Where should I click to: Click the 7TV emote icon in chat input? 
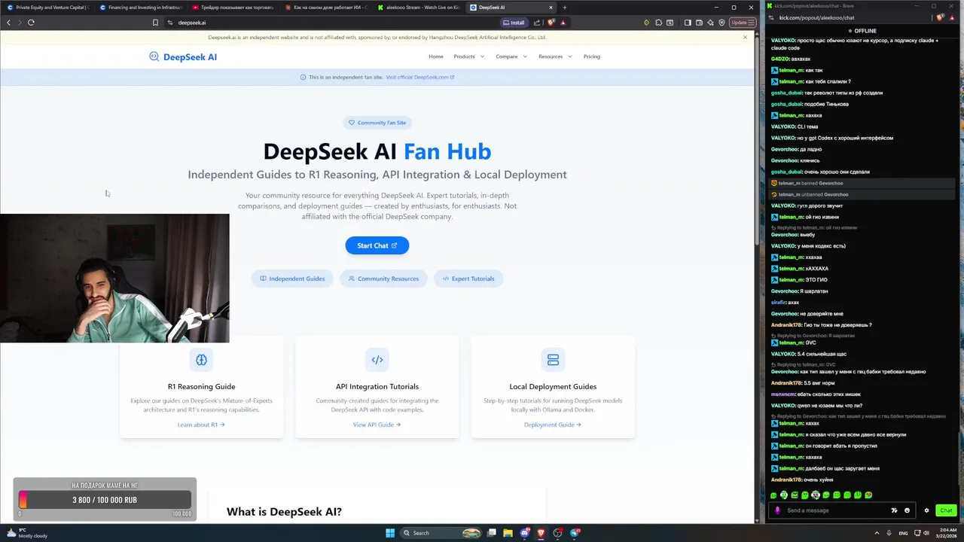pos(895,510)
